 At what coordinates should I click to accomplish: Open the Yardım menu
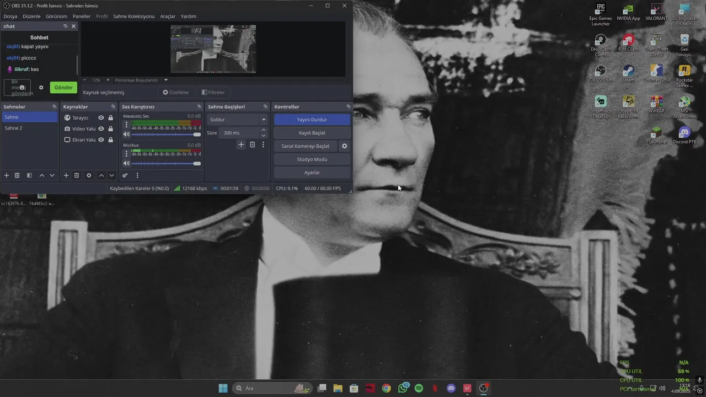tap(189, 16)
